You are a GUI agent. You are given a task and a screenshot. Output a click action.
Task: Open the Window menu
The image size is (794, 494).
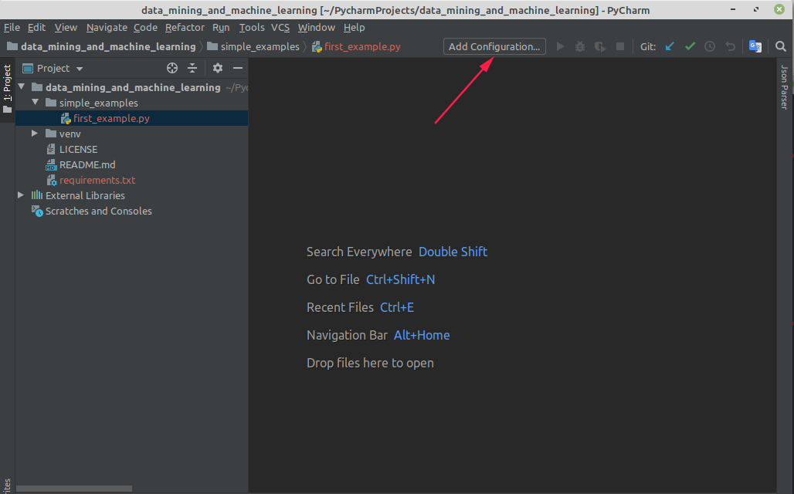(317, 27)
